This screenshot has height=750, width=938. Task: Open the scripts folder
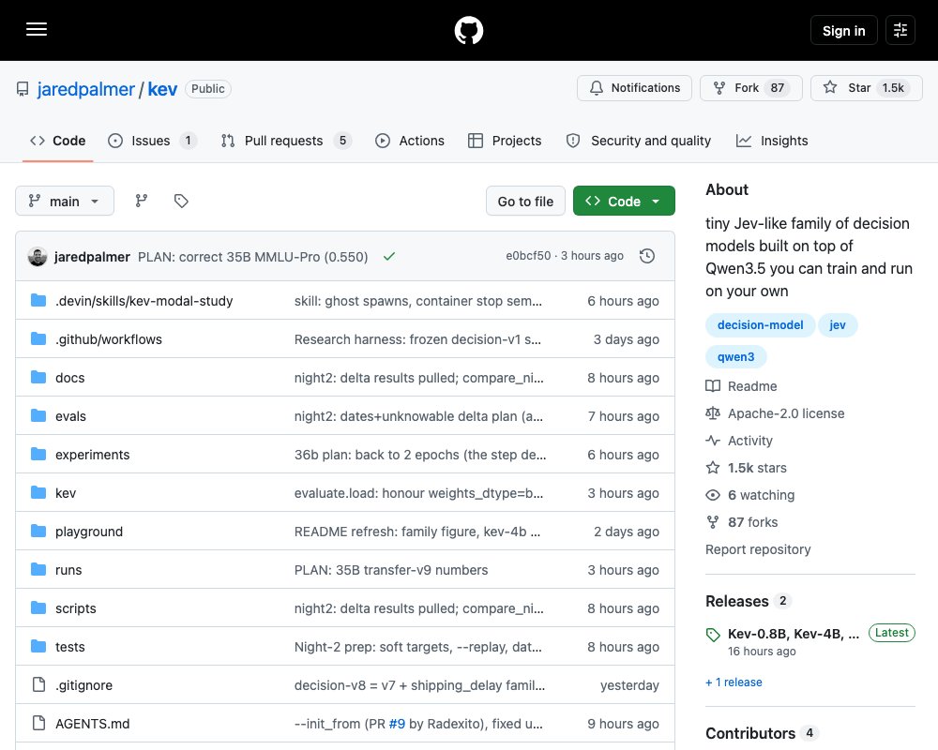75,608
